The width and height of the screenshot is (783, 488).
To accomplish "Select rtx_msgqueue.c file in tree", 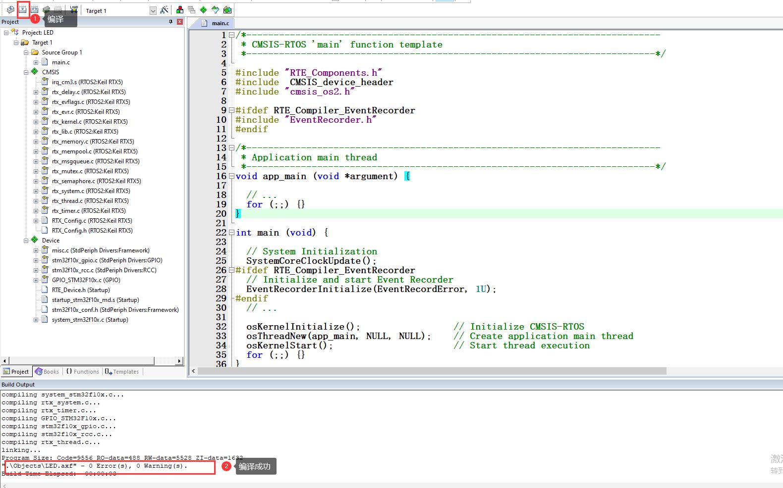I will pyautogui.click(x=96, y=161).
